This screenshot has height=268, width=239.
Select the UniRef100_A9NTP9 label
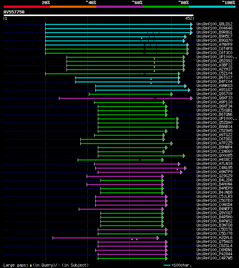(x=214, y=172)
